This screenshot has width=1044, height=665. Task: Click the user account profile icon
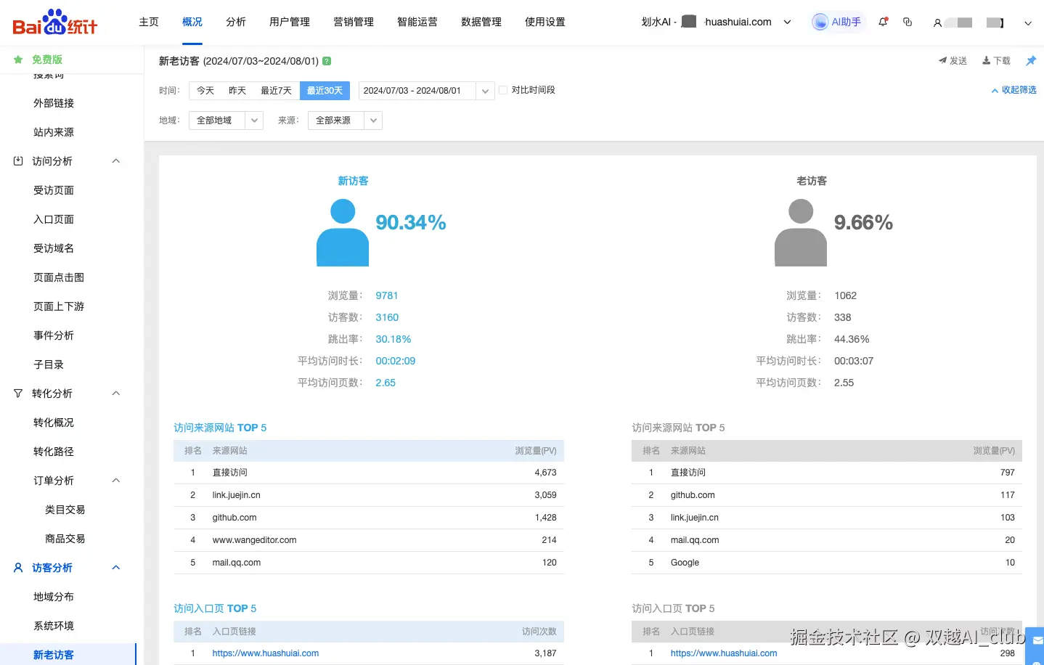tap(937, 23)
